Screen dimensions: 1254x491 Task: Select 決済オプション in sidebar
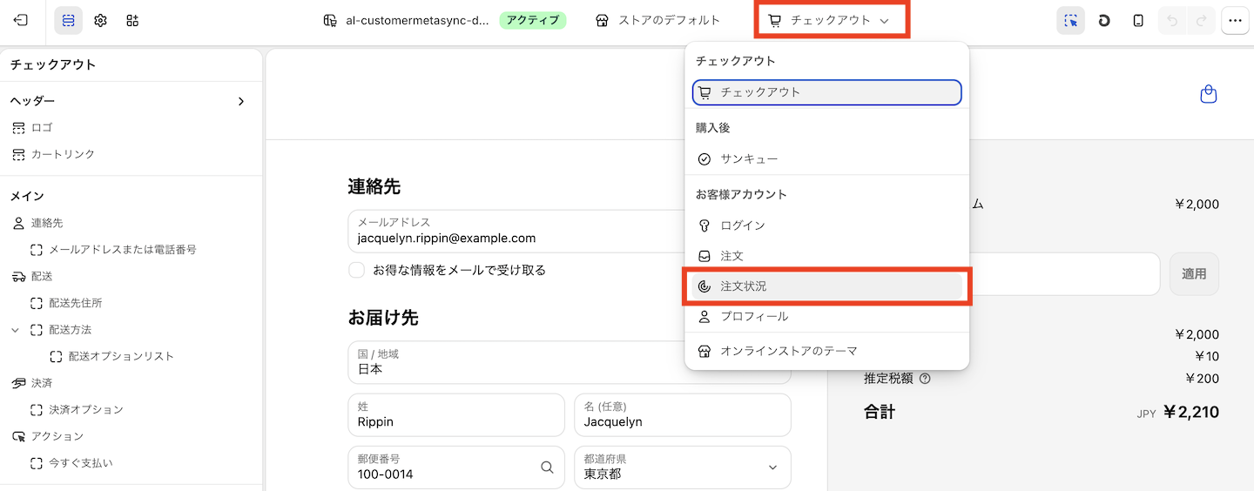pyautogui.click(x=86, y=409)
